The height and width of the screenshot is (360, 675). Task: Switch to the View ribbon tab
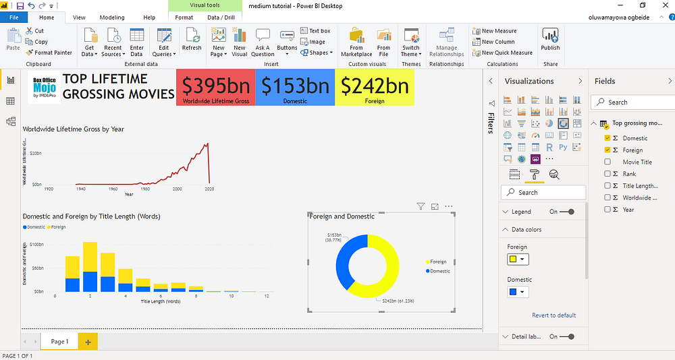[x=79, y=18]
